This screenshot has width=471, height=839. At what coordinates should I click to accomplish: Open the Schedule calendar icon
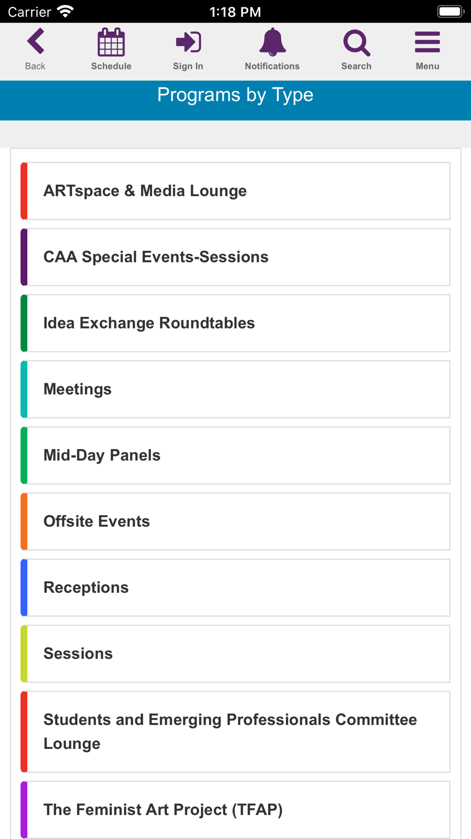pyautogui.click(x=111, y=42)
